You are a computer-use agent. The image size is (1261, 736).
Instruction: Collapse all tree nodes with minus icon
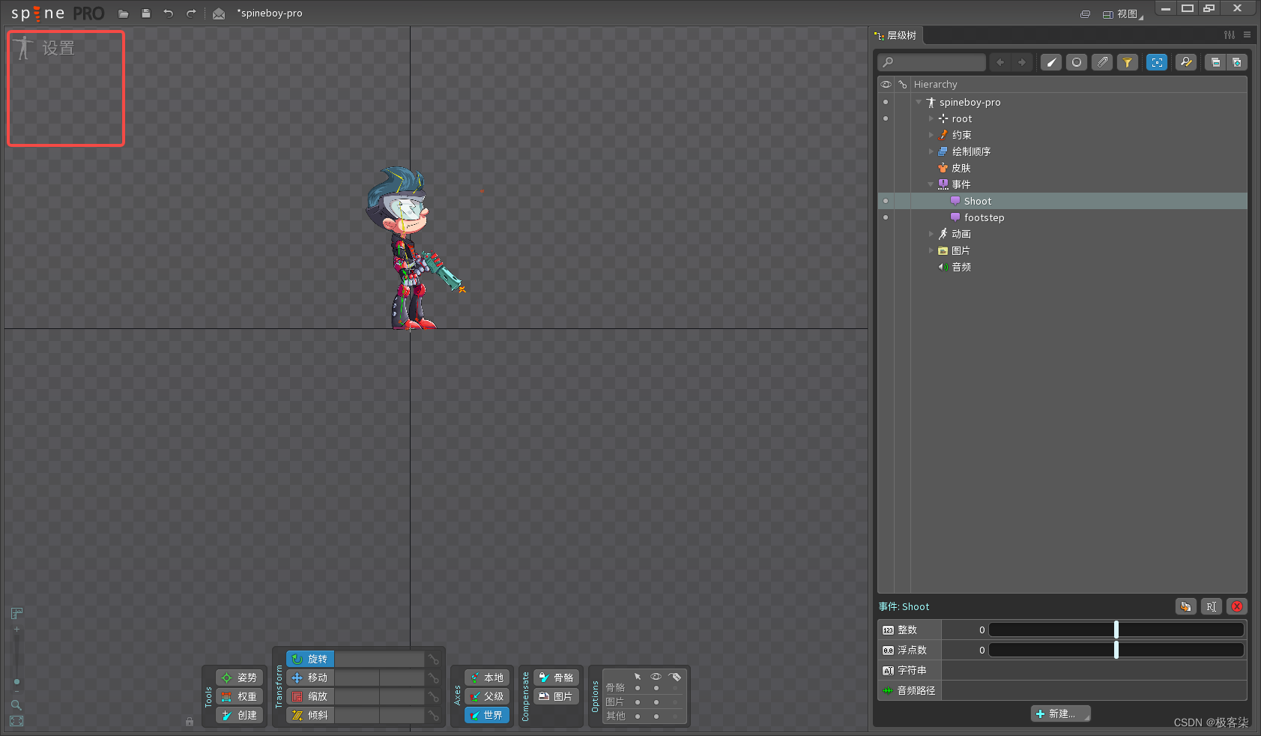[1215, 62]
